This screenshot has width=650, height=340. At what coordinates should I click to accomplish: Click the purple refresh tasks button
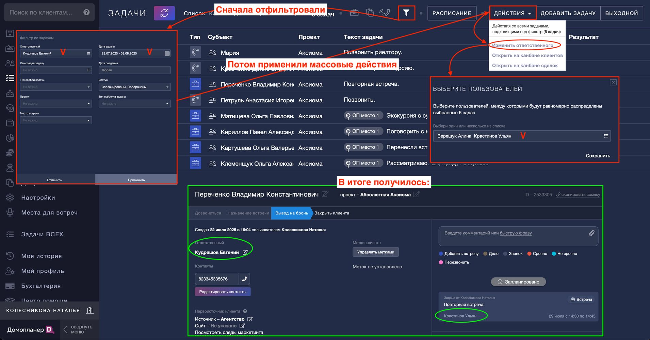click(x=164, y=13)
